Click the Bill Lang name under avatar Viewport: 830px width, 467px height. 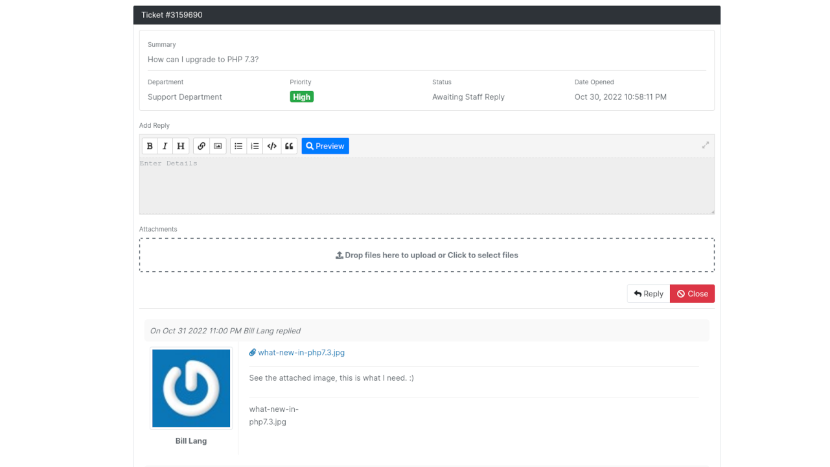coord(191,441)
